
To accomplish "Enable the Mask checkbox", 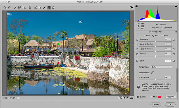I will (151, 97).
